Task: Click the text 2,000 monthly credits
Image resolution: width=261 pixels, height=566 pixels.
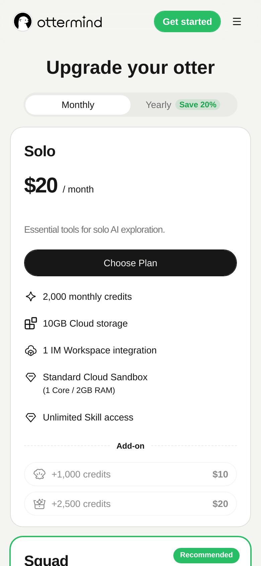Action: [x=87, y=297]
